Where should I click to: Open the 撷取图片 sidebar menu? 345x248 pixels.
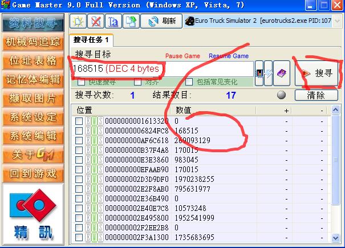(x=33, y=99)
